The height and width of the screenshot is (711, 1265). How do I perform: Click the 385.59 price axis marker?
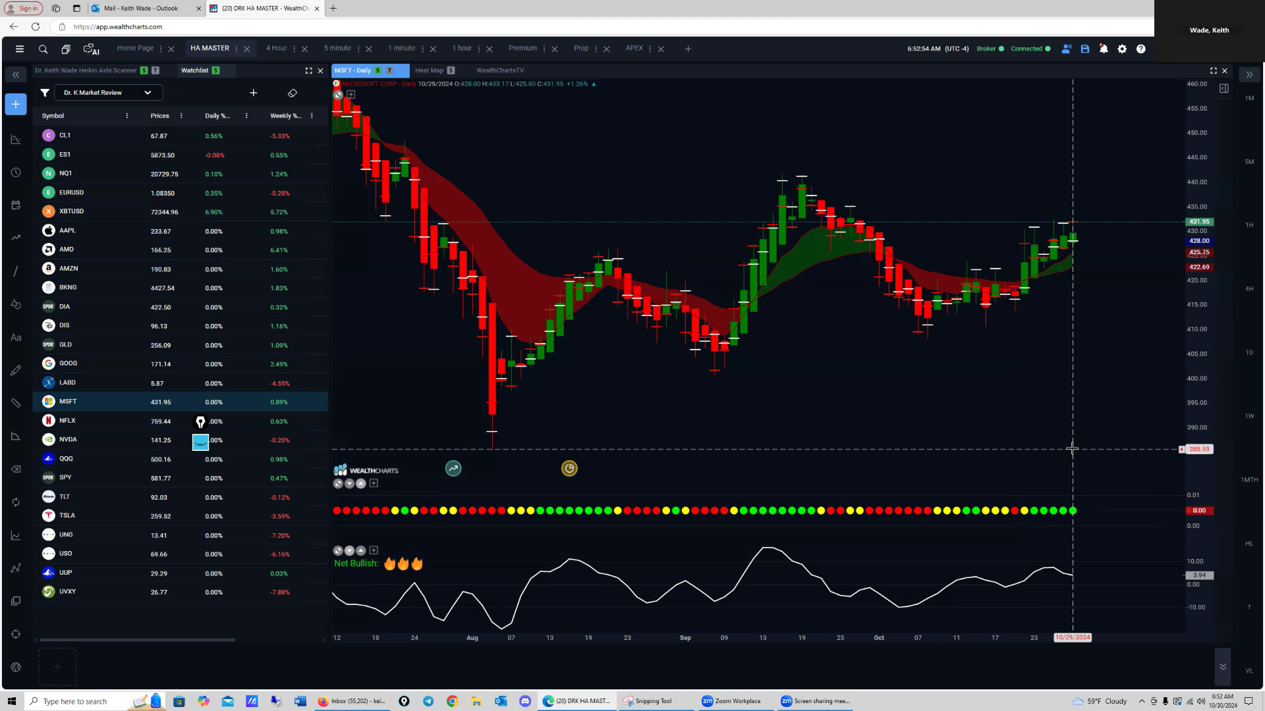[1199, 450]
